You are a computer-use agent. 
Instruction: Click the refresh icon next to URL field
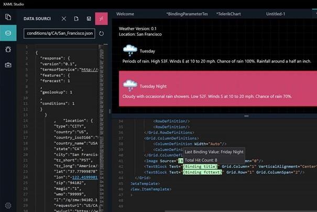tap(101, 34)
